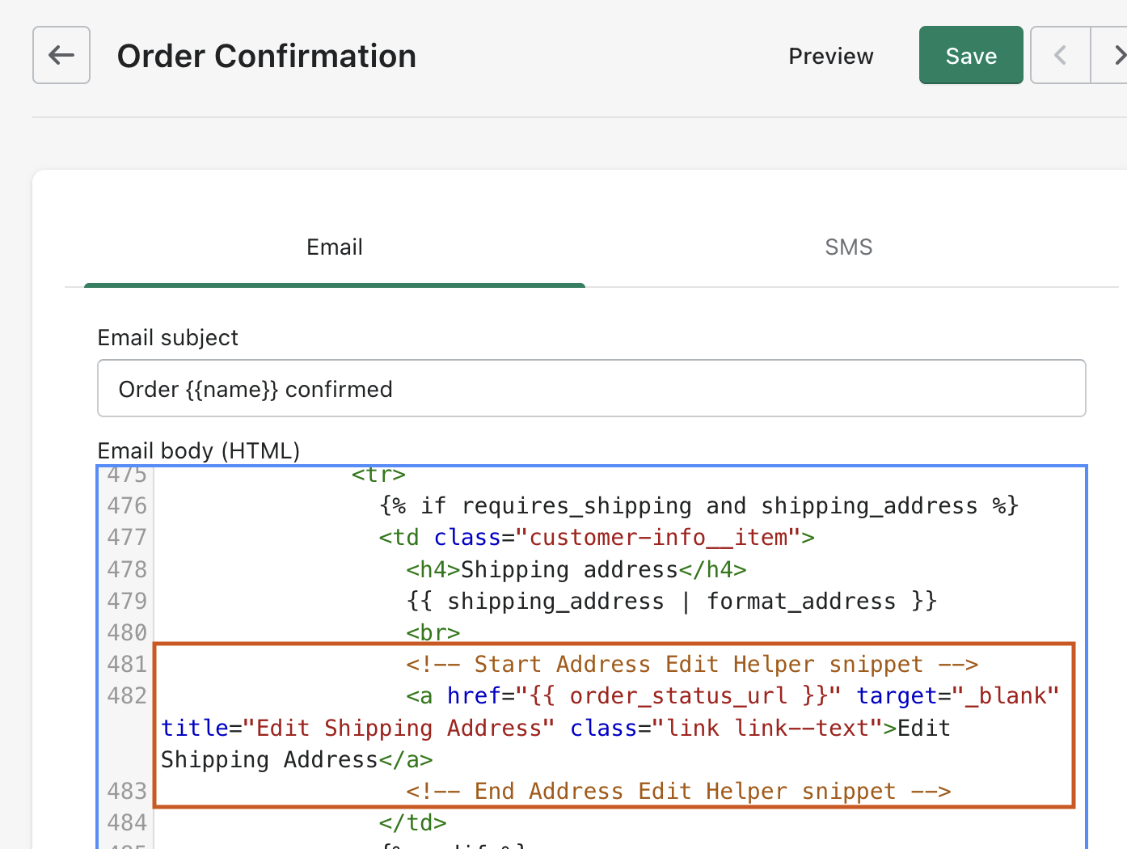This screenshot has height=849, width=1127.
Task: Click the End Address Edit Helper snippet comment
Action: coord(678,791)
